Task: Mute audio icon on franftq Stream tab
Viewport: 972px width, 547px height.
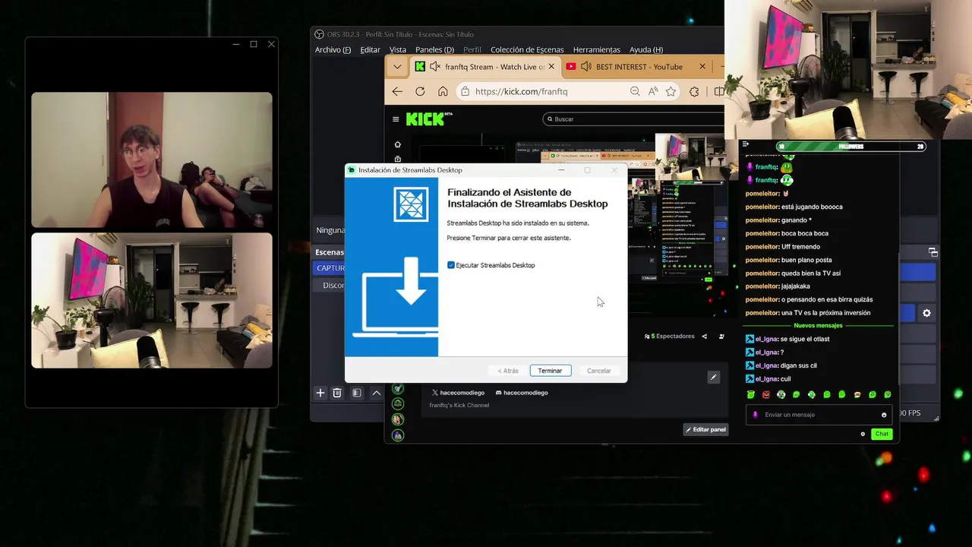Action: tap(435, 67)
